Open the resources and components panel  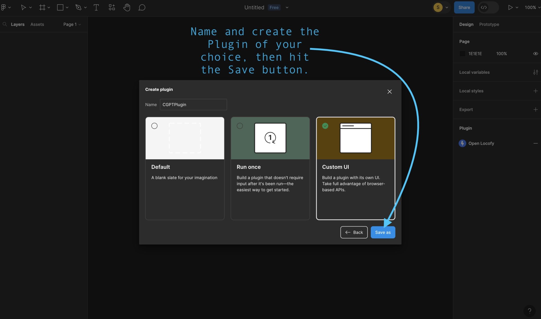(x=111, y=7)
